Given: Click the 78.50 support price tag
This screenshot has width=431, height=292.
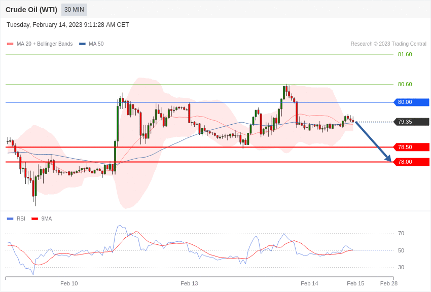Looking at the screenshot, I should pyautogui.click(x=412, y=147).
